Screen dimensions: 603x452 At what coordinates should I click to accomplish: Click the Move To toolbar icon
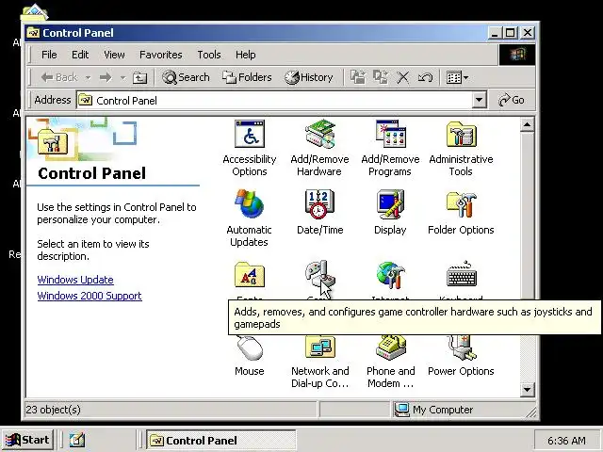(x=358, y=77)
